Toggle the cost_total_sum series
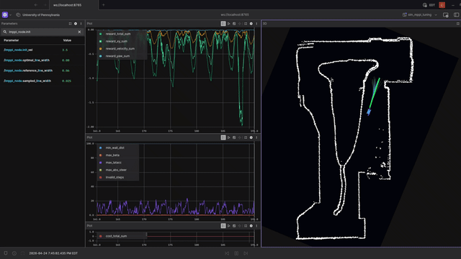This screenshot has height=259, width=461. [x=117, y=236]
